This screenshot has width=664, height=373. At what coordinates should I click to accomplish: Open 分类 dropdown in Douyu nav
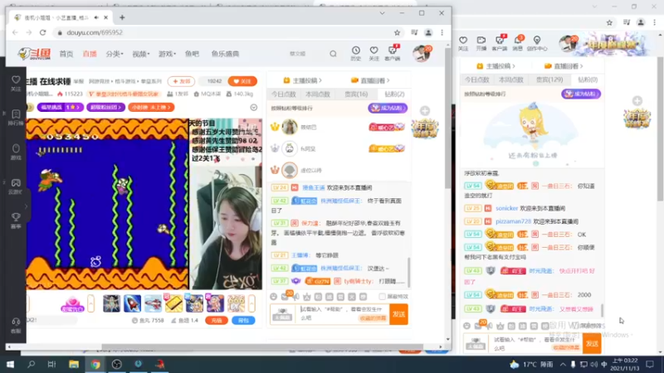coord(115,54)
